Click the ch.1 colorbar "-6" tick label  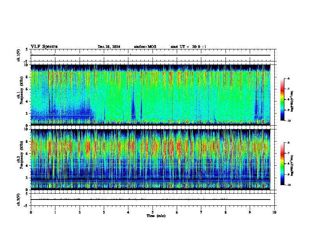point(288,79)
